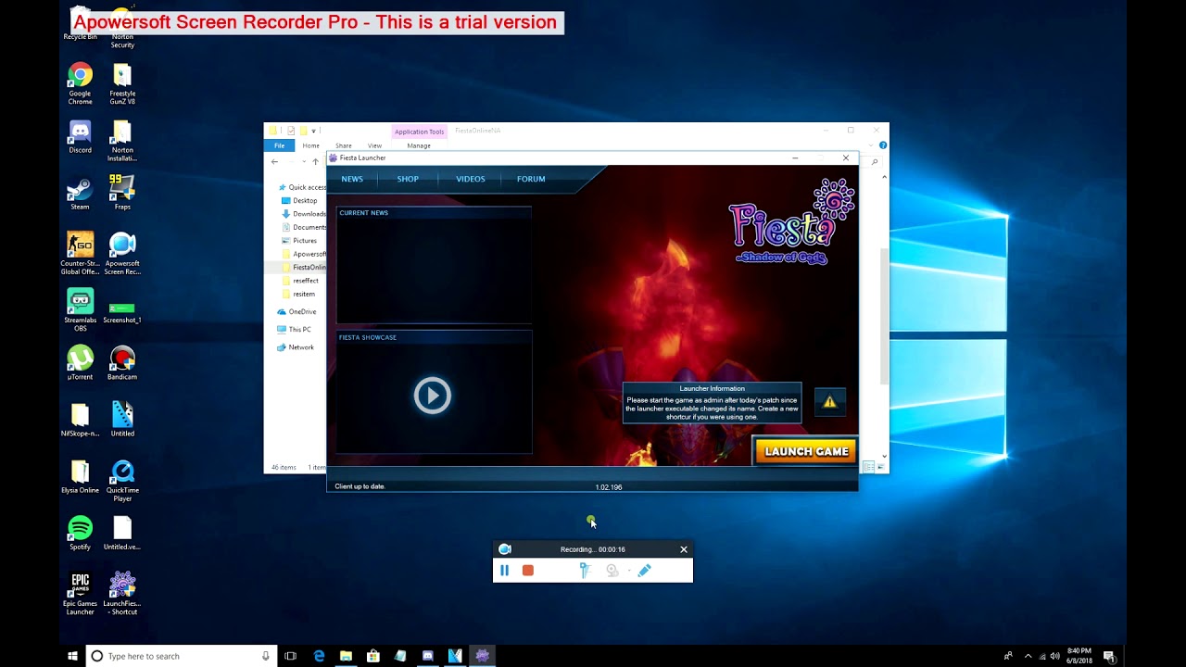Click the yellow warning triangle icon

click(x=829, y=402)
